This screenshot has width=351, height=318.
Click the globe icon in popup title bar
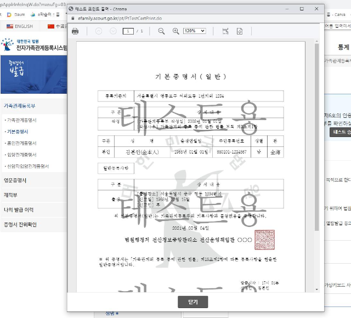71,9
